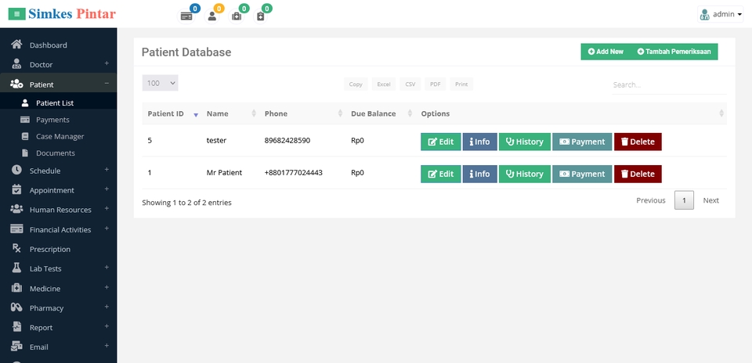Open History for tester patient
The width and height of the screenshot is (752, 363).
(525, 142)
